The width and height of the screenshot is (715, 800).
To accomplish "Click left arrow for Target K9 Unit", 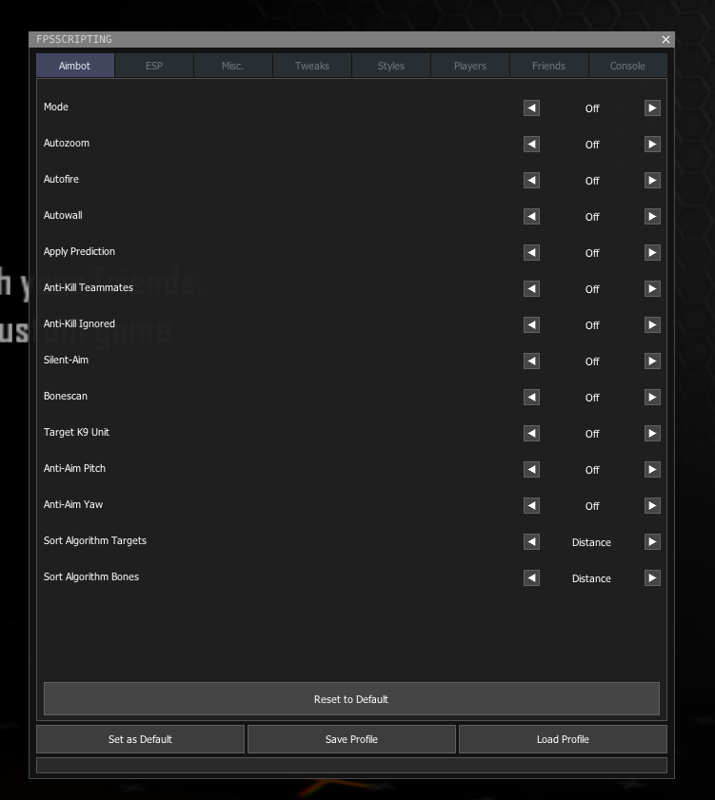I will point(531,433).
